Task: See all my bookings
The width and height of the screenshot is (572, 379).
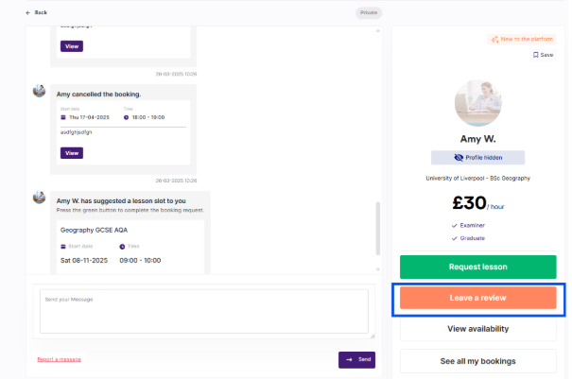Action: [x=477, y=361]
